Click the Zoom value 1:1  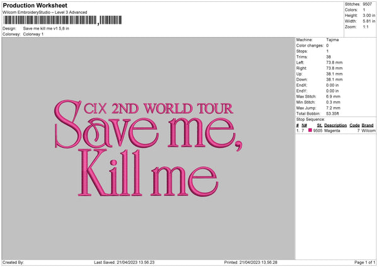coord(365,27)
